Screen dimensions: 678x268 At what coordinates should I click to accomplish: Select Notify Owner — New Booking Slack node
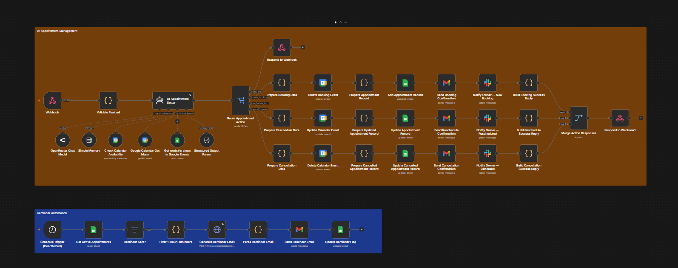487,83
